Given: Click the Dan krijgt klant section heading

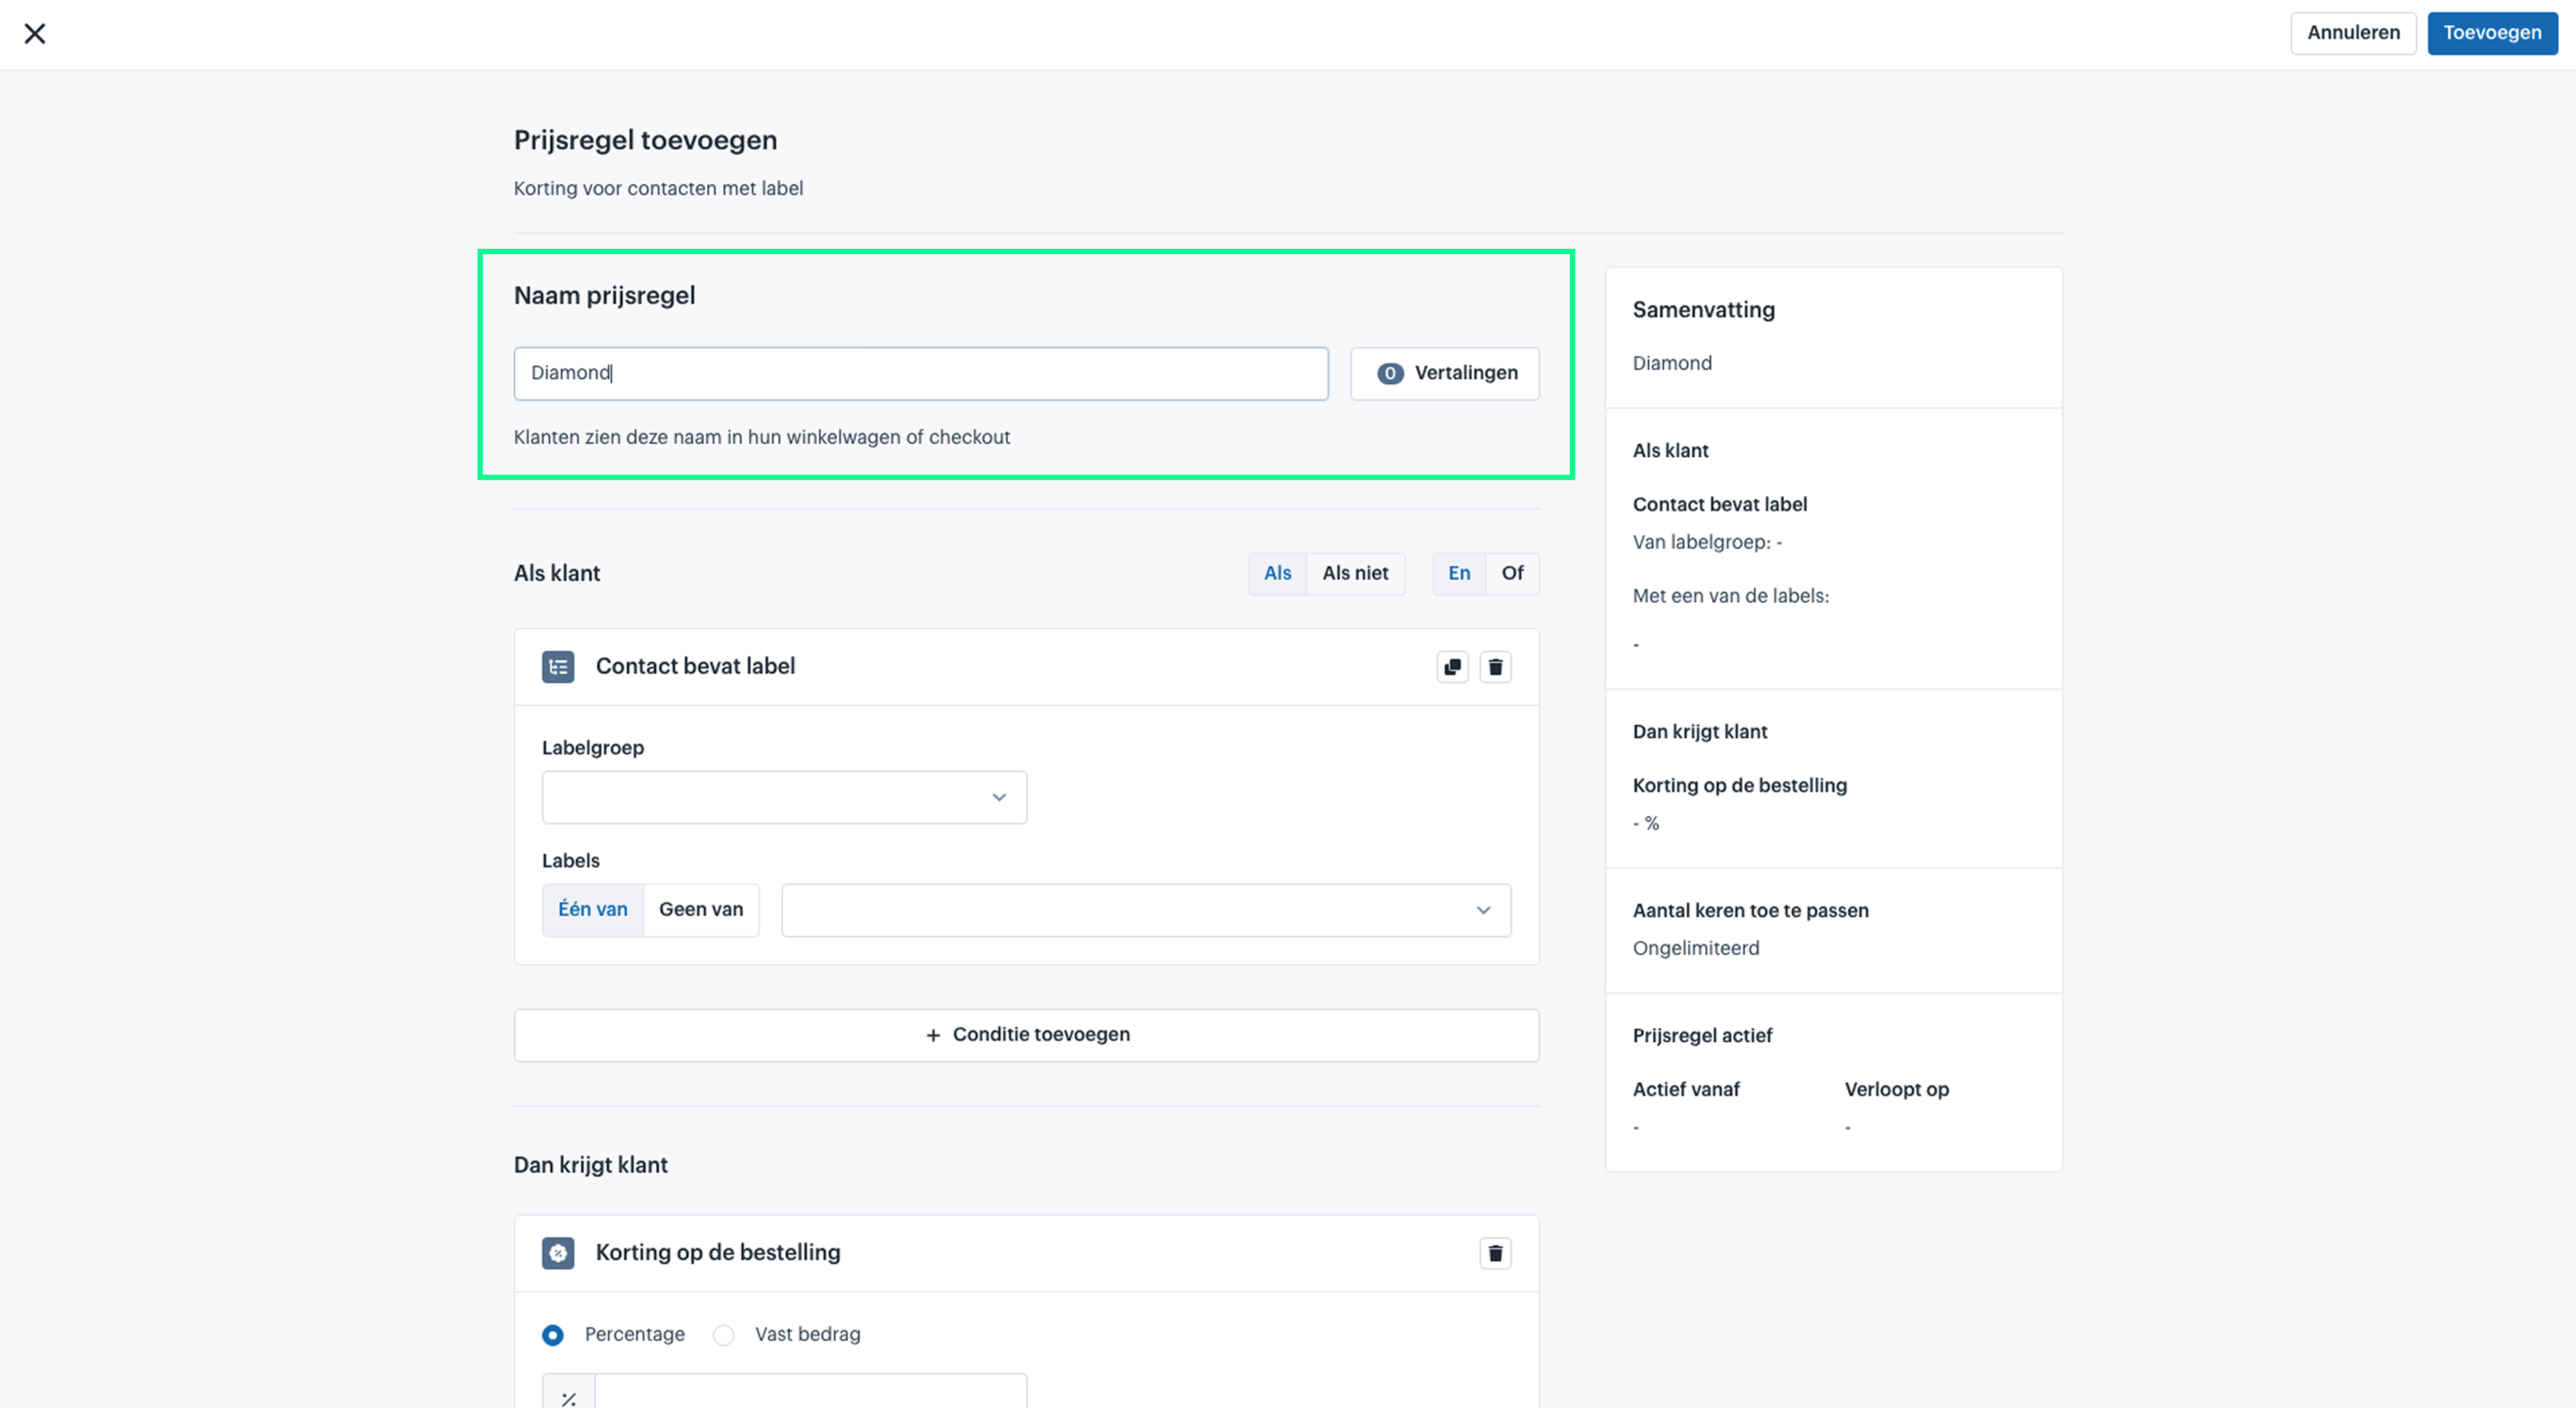Looking at the screenshot, I should [x=590, y=1165].
